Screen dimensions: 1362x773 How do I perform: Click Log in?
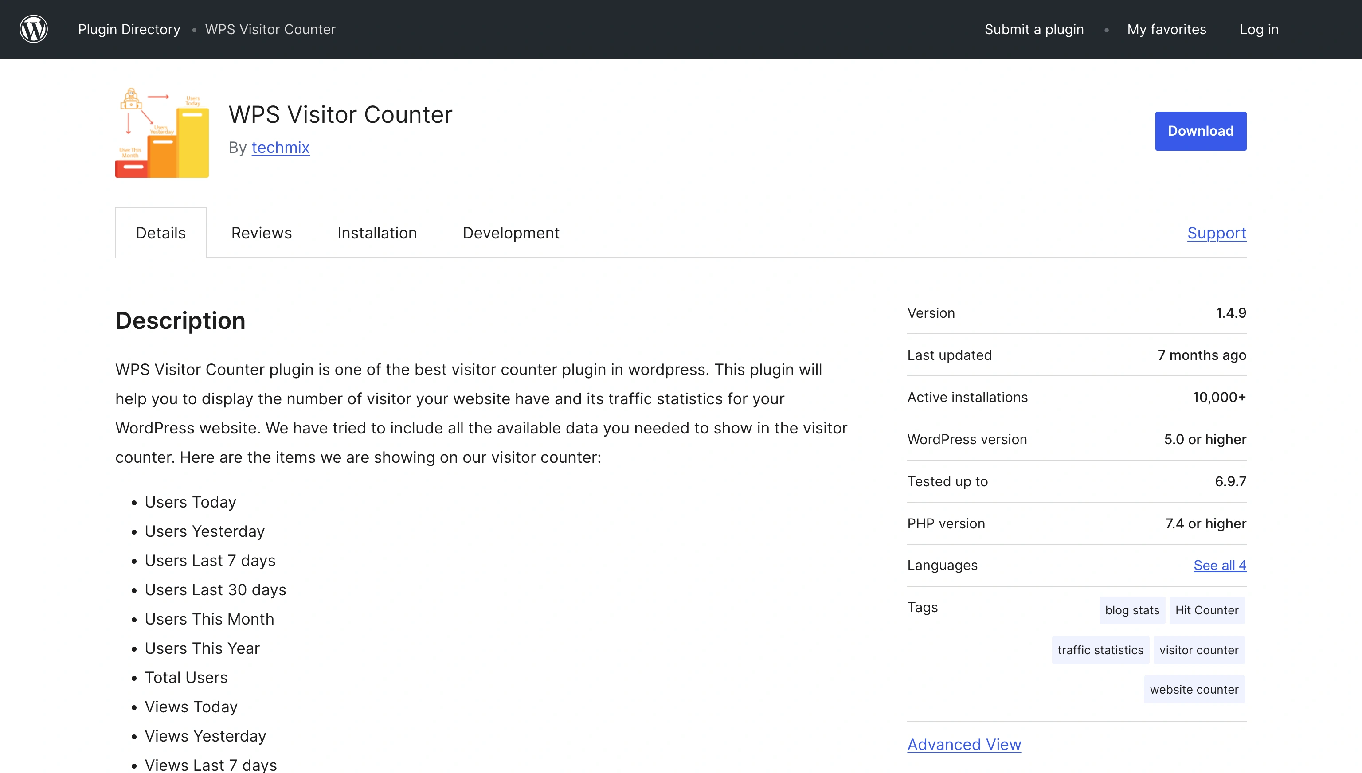coord(1259,29)
